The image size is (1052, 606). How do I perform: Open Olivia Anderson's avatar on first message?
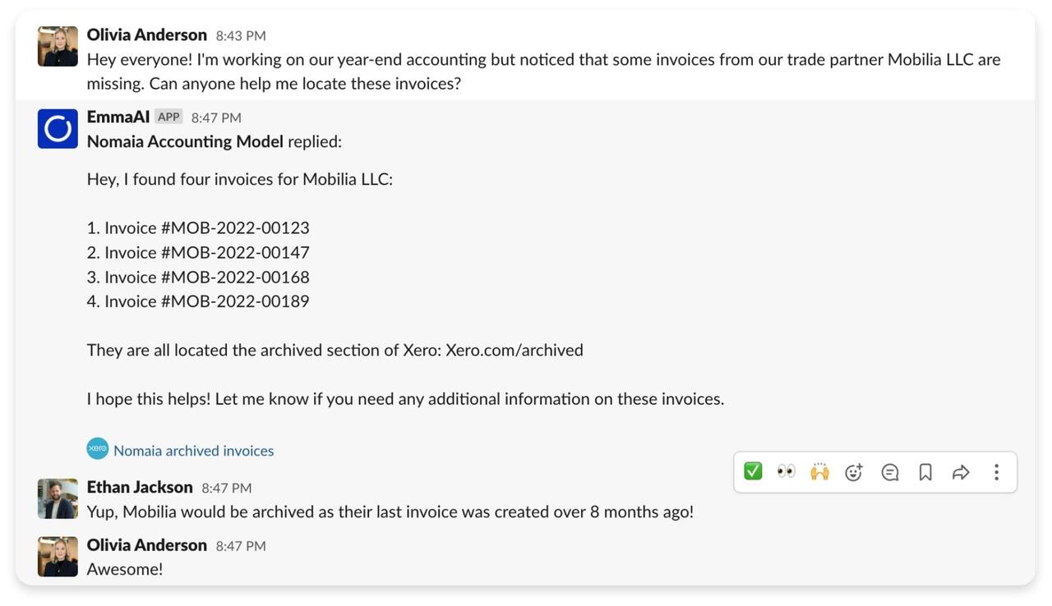(58, 46)
